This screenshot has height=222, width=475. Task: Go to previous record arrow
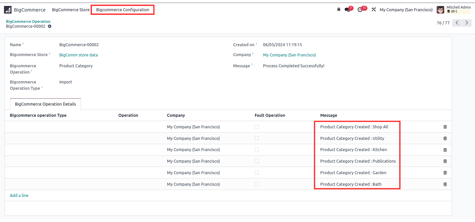457,23
